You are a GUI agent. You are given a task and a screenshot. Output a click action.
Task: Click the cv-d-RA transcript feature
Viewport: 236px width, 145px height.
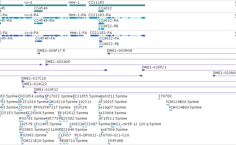(46, 18)
